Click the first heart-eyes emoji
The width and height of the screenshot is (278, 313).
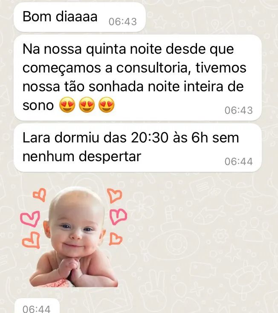click(67, 105)
